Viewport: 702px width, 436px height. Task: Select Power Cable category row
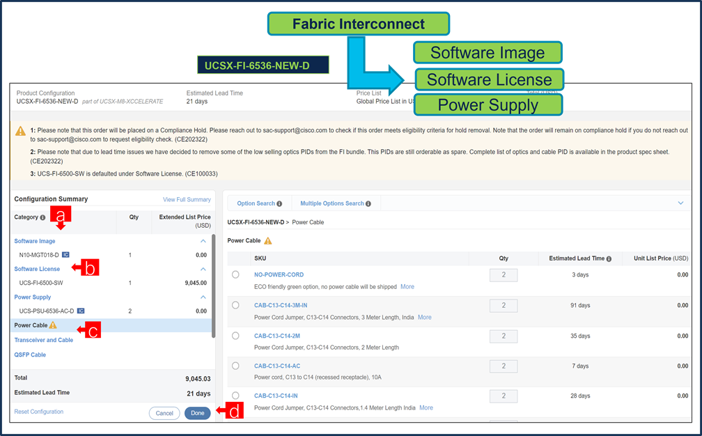point(111,325)
